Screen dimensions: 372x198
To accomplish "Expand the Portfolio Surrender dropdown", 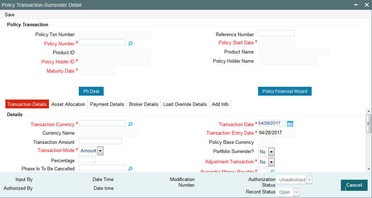I will coord(272,152).
